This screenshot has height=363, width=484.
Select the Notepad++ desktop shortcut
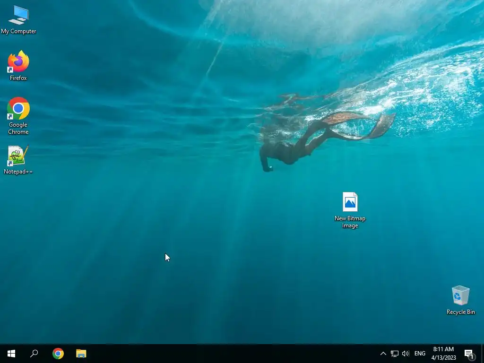(x=18, y=160)
